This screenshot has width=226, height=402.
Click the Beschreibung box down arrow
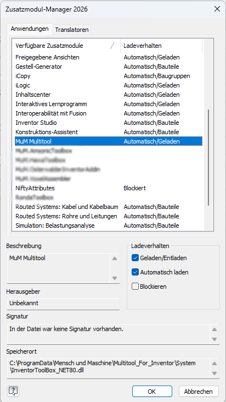(x=115, y=278)
